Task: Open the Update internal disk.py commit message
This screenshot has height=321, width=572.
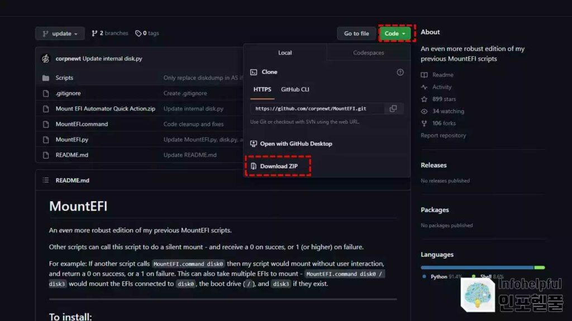Action: [112, 59]
